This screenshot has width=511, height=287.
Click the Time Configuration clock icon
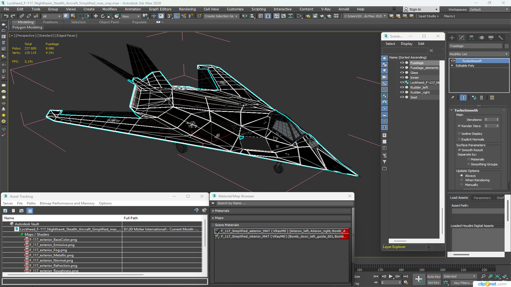pos(406,282)
